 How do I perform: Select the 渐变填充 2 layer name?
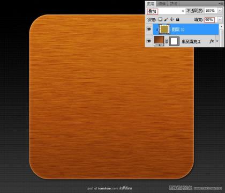tap(191, 42)
